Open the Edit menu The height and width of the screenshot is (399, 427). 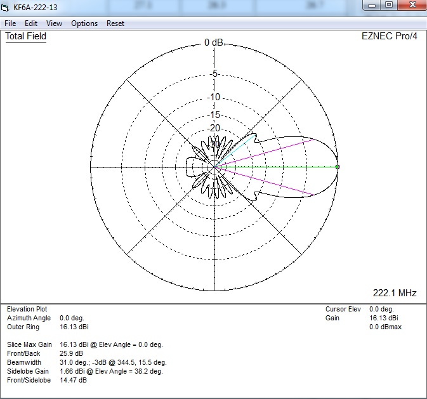[x=31, y=23]
